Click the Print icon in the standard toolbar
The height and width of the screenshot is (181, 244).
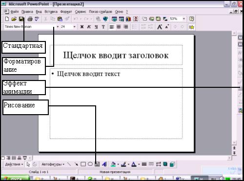pyautogui.click(x=30, y=19)
